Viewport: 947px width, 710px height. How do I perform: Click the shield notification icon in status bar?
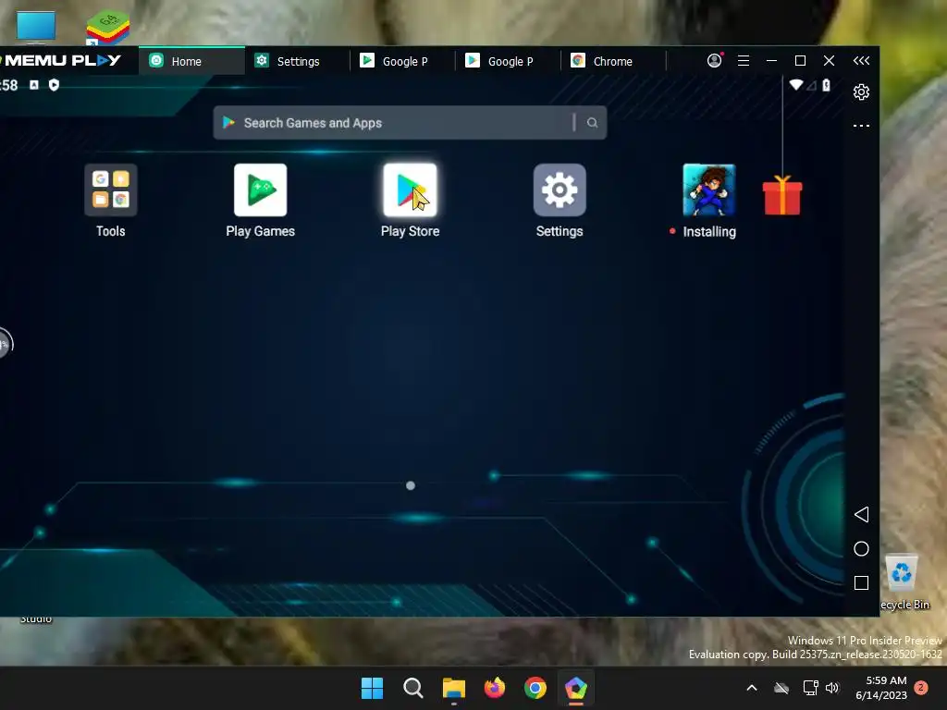54,85
